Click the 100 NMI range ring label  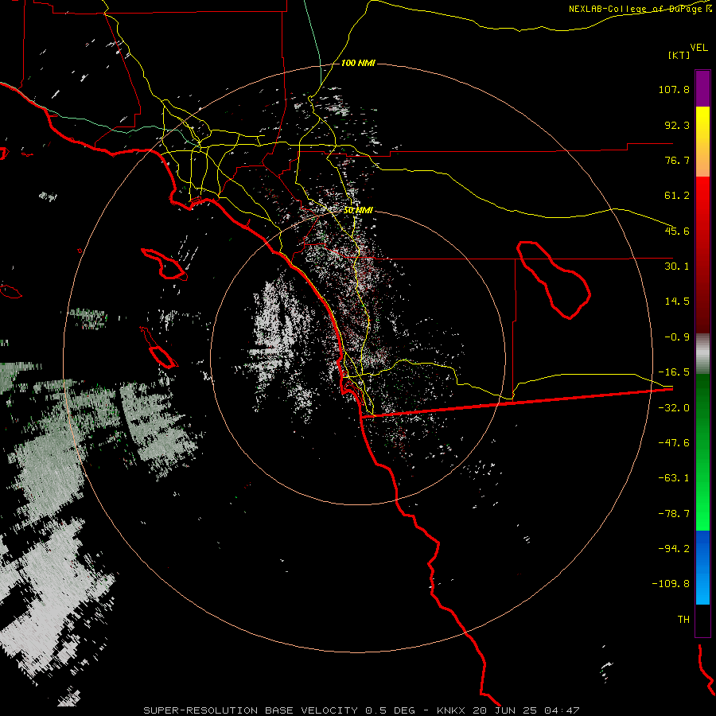coord(358,63)
